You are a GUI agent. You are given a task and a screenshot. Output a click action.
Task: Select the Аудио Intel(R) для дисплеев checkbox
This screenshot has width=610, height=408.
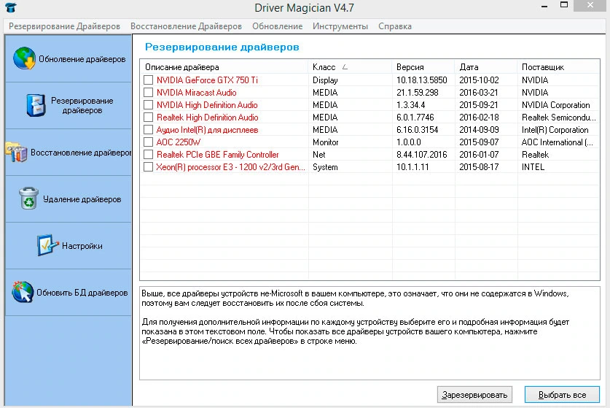pyautogui.click(x=148, y=130)
